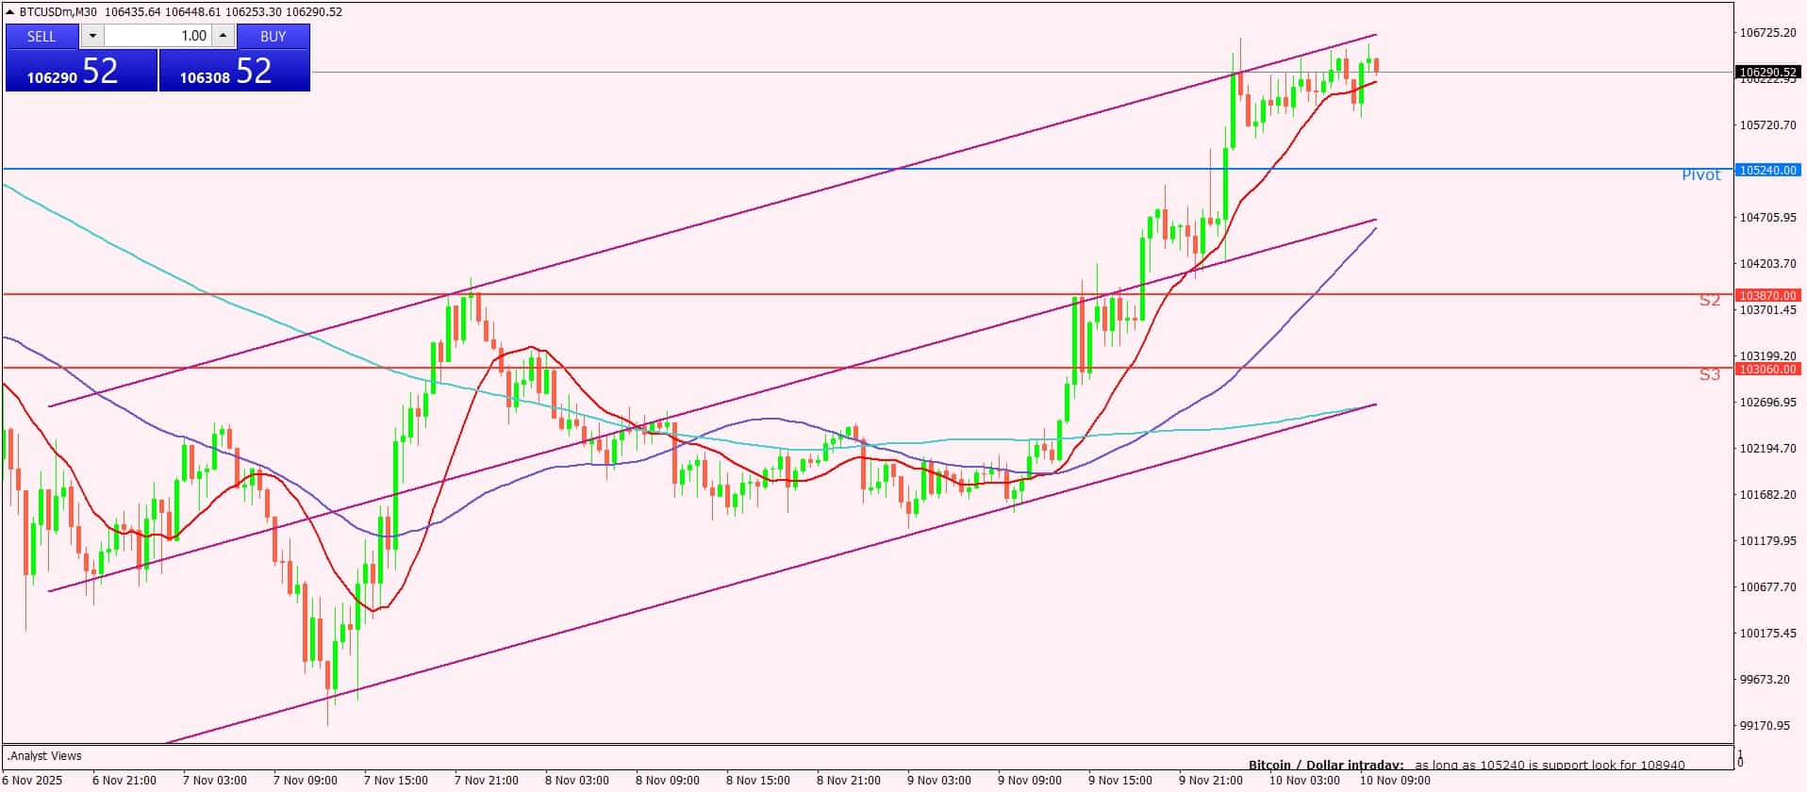
Task: Click the 101682.20 price axis label
Action: (x=1768, y=494)
